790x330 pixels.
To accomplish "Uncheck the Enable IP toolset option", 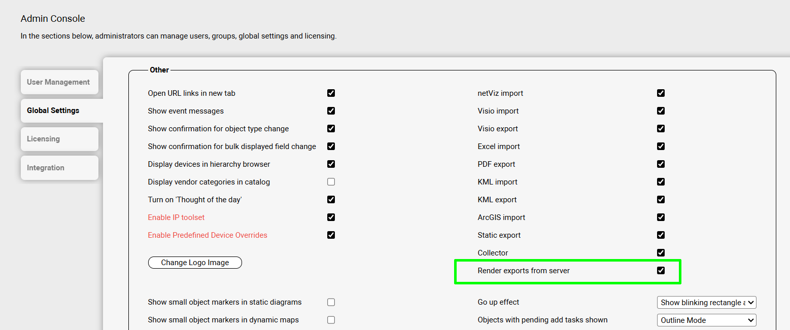I will click(x=331, y=217).
